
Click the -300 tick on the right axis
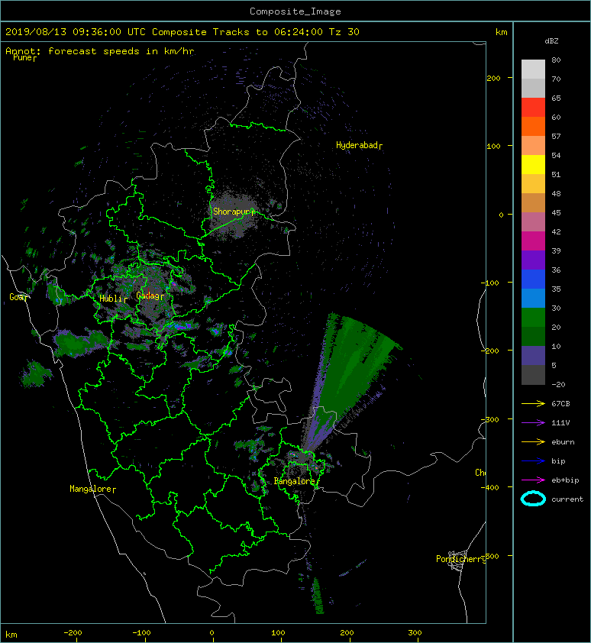pos(490,419)
